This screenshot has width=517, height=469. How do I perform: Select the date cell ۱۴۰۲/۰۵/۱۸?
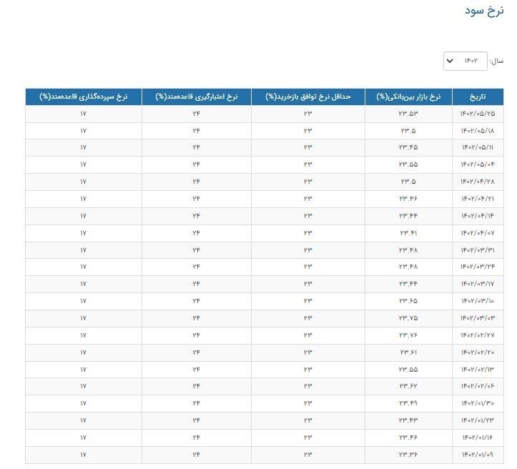(x=477, y=131)
